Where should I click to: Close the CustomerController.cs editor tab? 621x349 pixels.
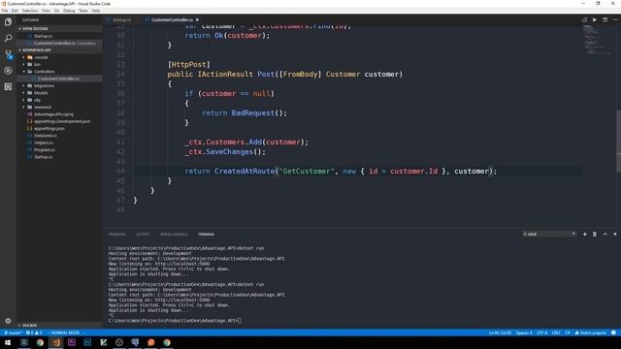pyautogui.click(x=197, y=19)
